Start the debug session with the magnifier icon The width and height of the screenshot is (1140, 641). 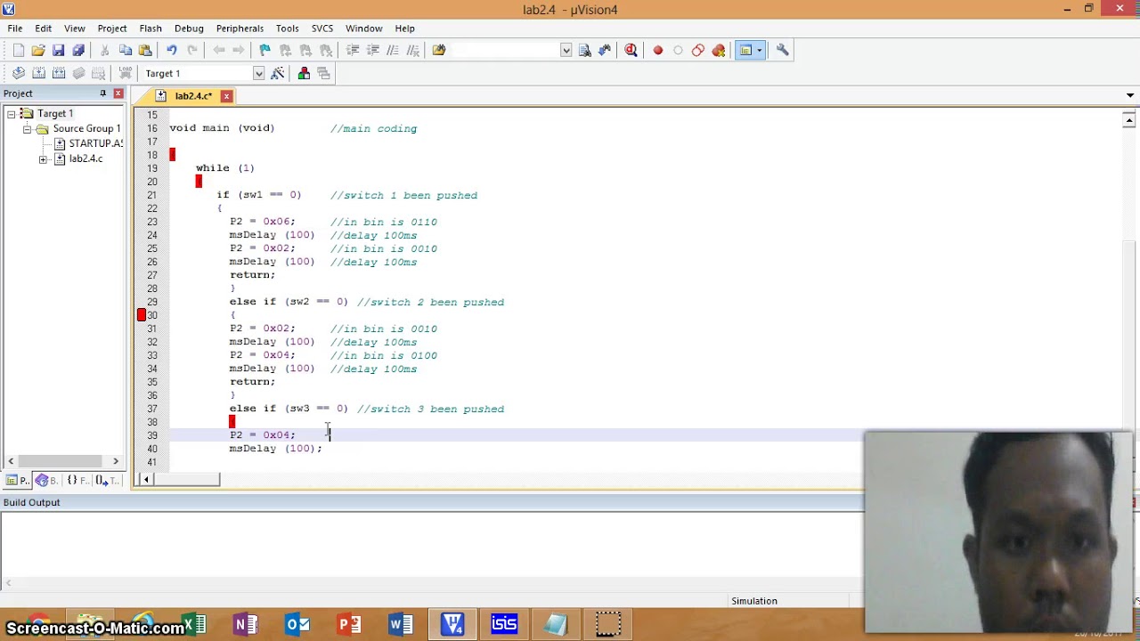coord(631,51)
